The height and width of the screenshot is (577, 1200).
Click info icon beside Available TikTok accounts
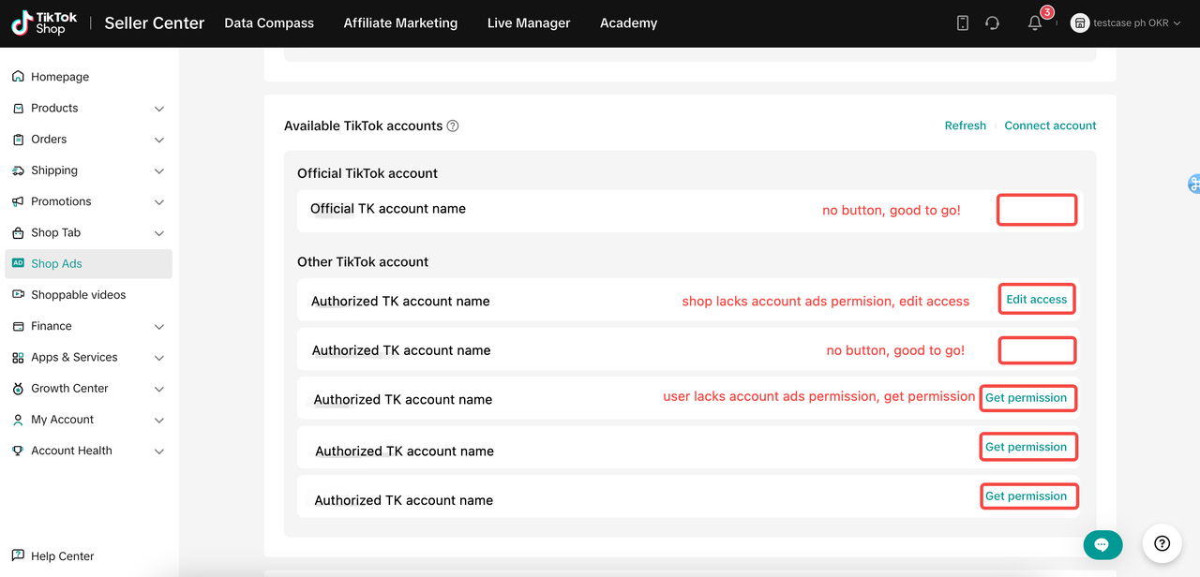coord(453,126)
